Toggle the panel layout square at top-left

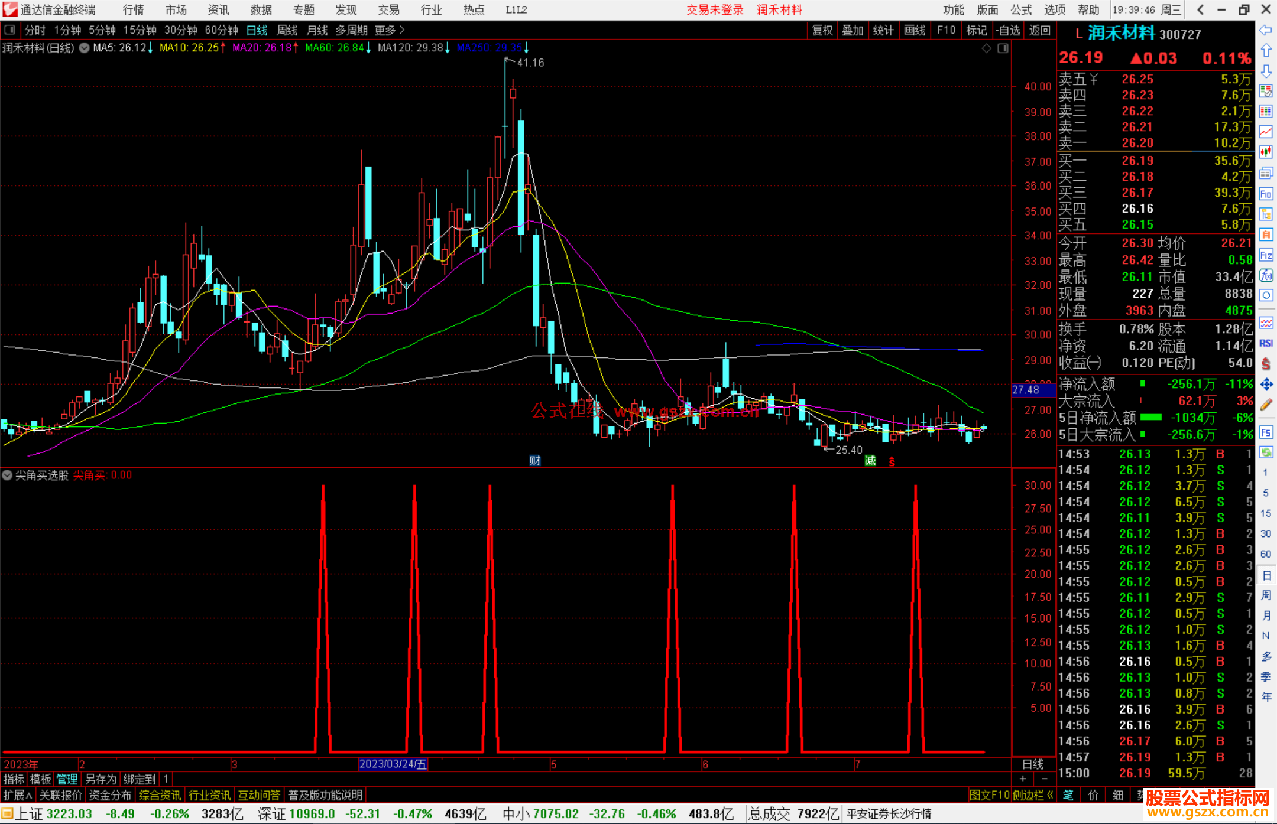click(x=9, y=30)
